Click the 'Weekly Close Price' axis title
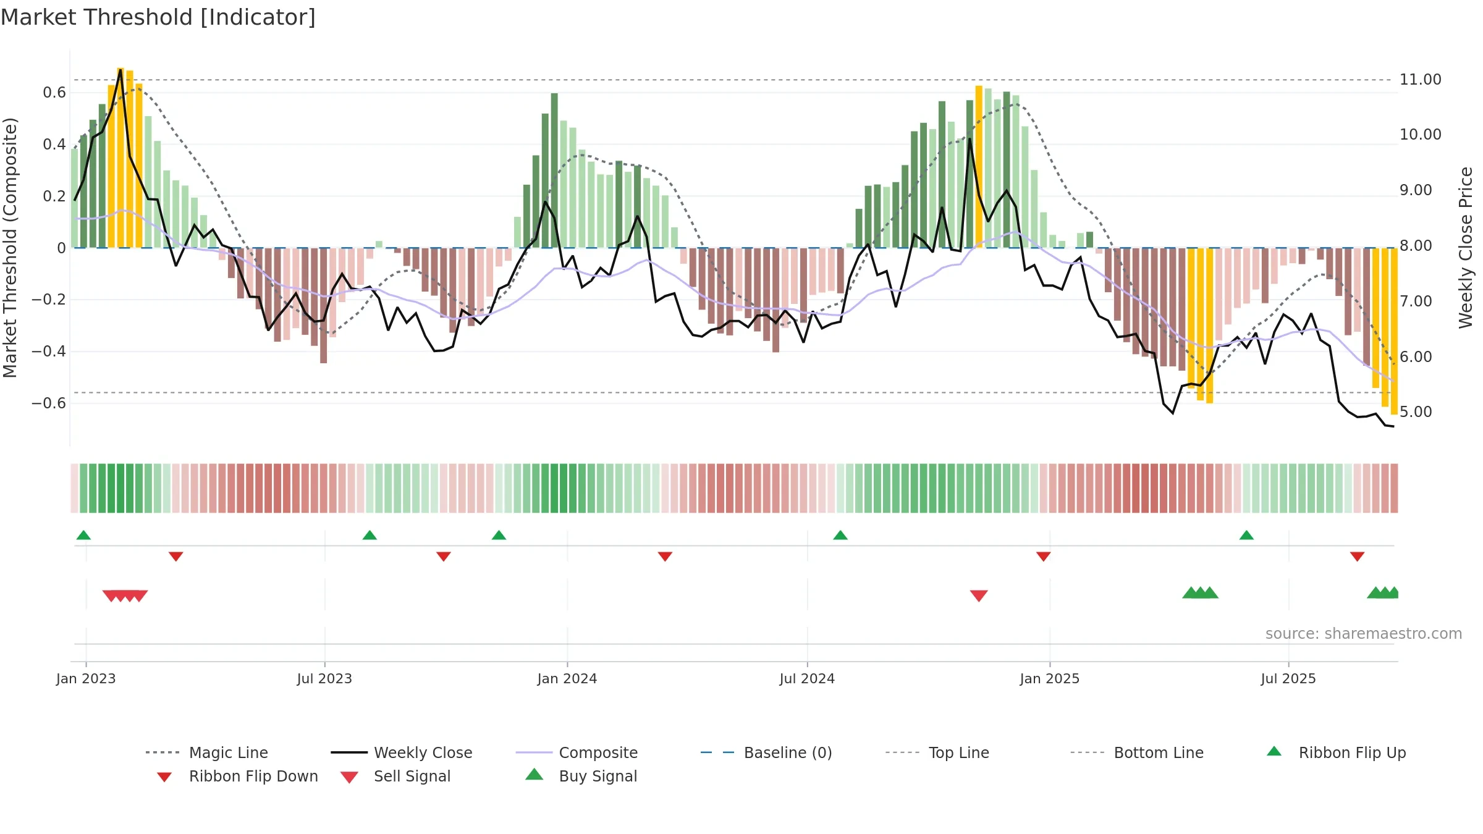Viewport: 1483px width, 834px height. coord(1466,247)
